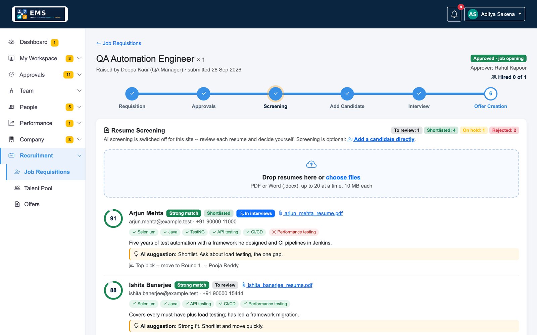537x335 pixels.
Task: Filter by Rejected: 2 badge
Action: tap(504, 130)
